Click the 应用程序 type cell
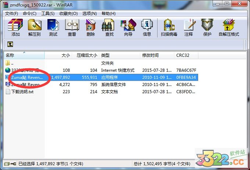 [110, 77]
